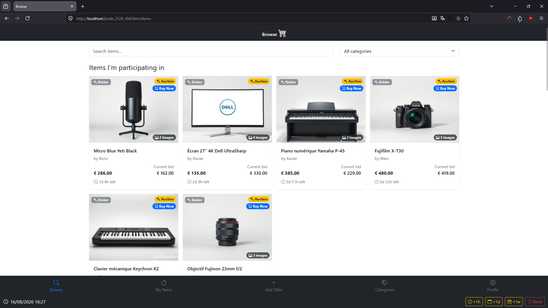Viewport: 548px width, 308px height.
Task: Click the Auction badge on Dell UltraSharp
Action: point(259,81)
